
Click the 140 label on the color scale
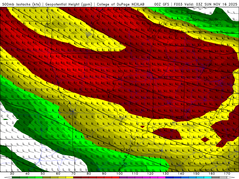(181, 174)
